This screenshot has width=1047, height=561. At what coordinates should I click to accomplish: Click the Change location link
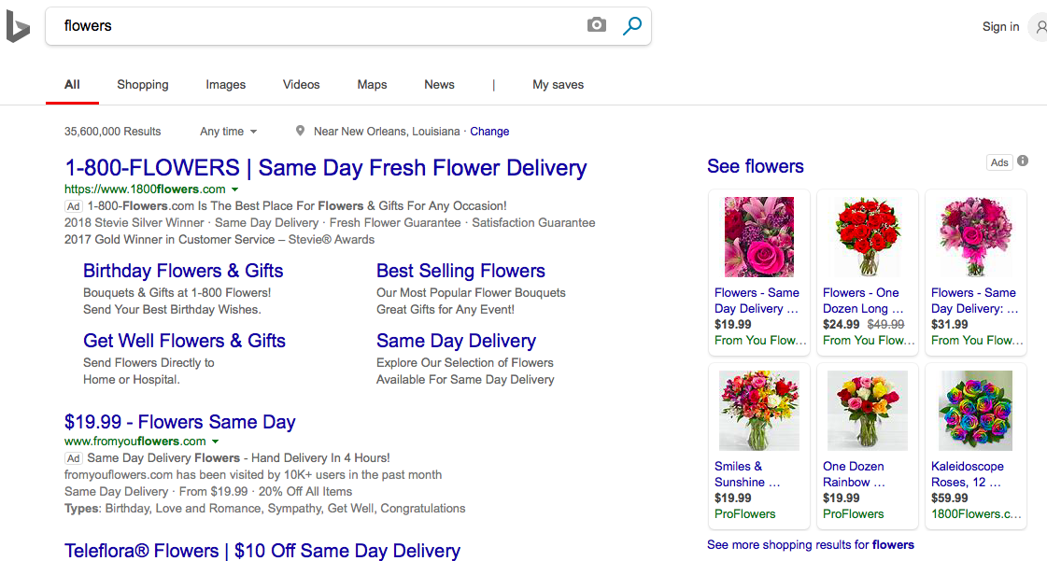[x=489, y=131]
